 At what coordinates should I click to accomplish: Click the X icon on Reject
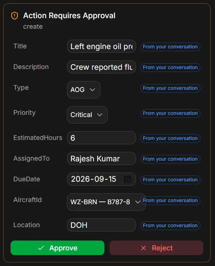click(143, 248)
